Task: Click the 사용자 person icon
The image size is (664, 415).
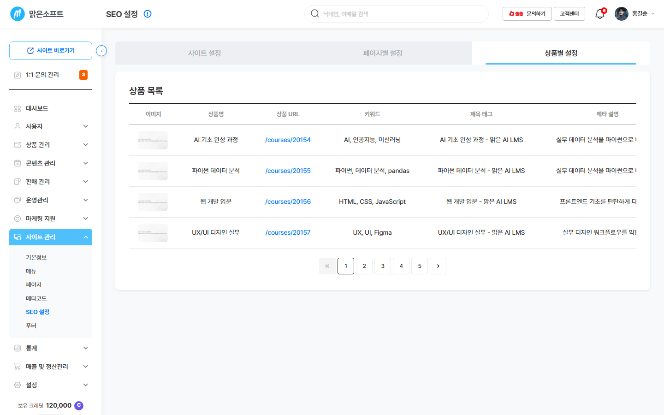Action: [18, 126]
